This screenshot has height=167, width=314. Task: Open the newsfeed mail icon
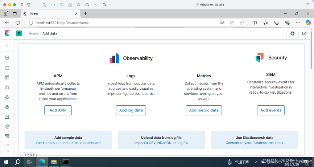click(304, 33)
